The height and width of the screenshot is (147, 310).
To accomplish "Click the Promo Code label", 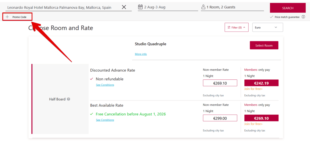I will [19, 17].
